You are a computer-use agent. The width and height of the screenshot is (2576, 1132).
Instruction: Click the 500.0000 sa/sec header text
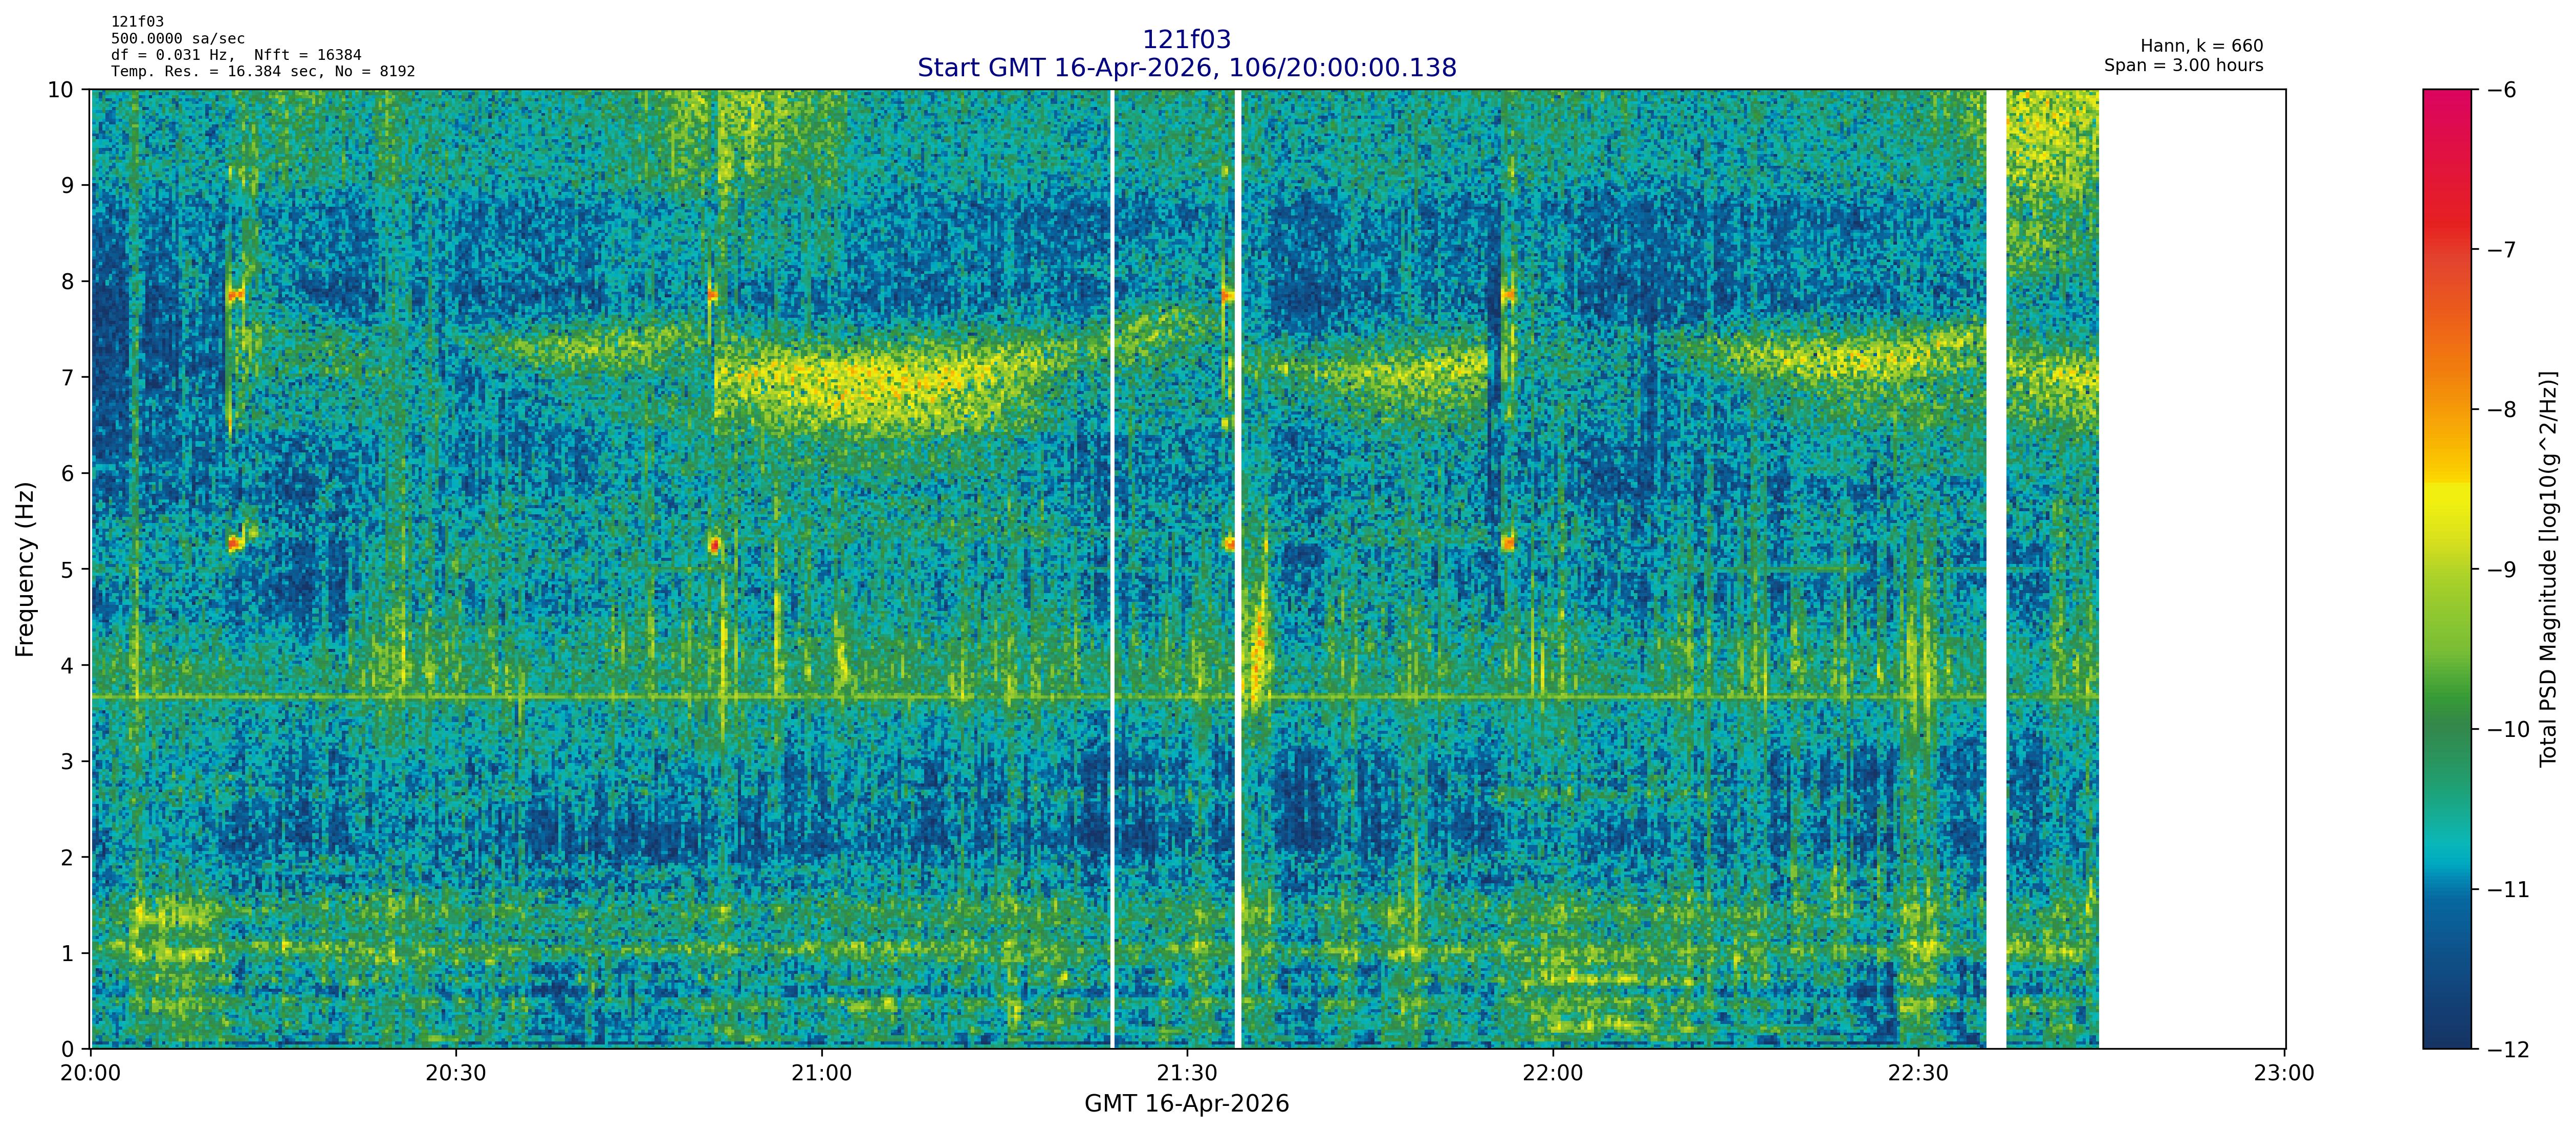pyautogui.click(x=177, y=39)
